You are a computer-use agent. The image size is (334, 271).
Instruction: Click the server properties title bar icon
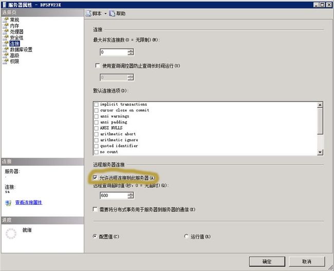coord(4,5)
